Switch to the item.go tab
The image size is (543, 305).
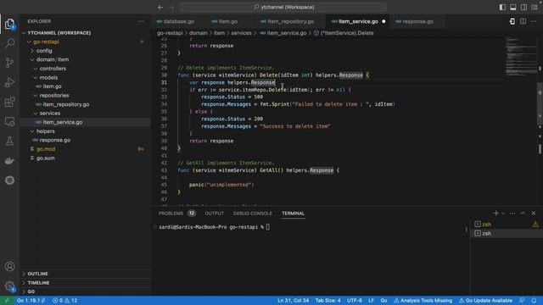tap(224, 21)
